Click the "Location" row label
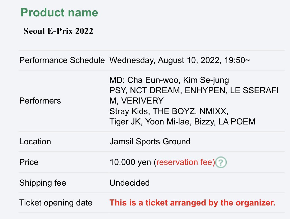Image resolution: width=290 pixels, height=219 pixels. click(35, 141)
